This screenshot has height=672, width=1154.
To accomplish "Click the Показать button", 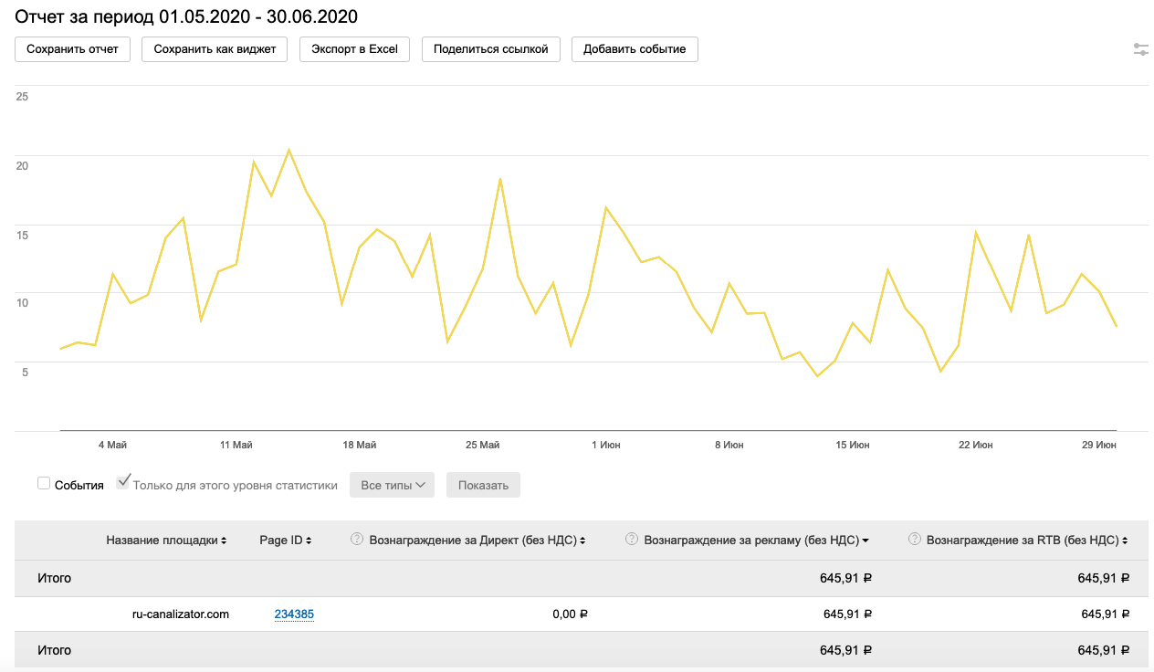I will (483, 485).
